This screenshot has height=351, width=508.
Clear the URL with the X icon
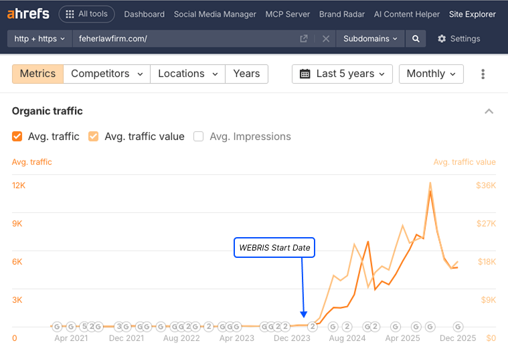(326, 39)
